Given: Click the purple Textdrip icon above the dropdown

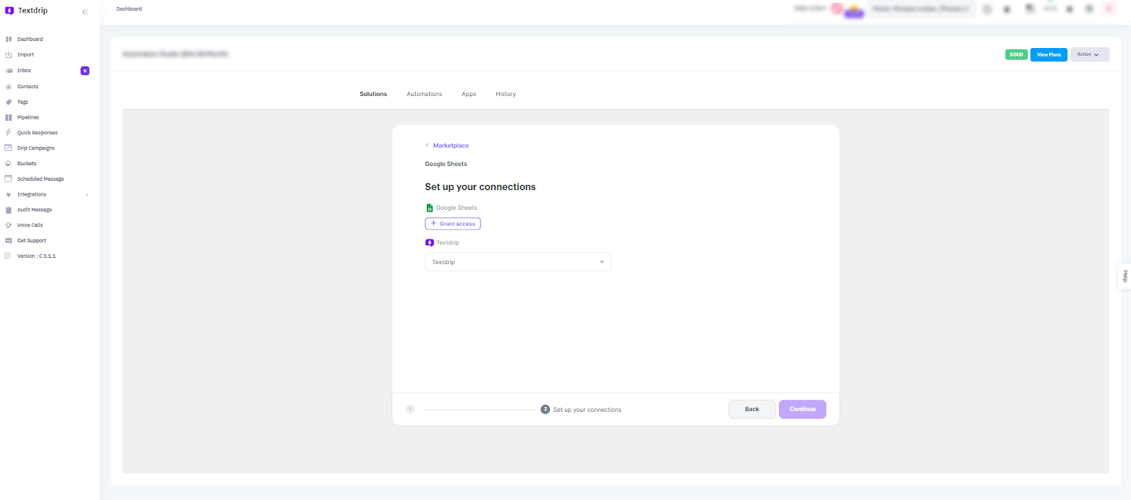Looking at the screenshot, I should pyautogui.click(x=429, y=242).
